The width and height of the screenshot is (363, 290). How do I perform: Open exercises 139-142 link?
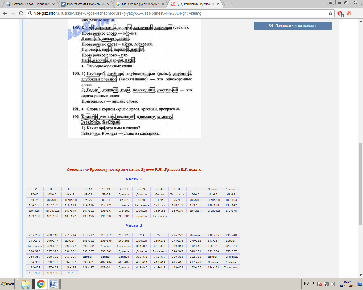click(x=231, y=205)
